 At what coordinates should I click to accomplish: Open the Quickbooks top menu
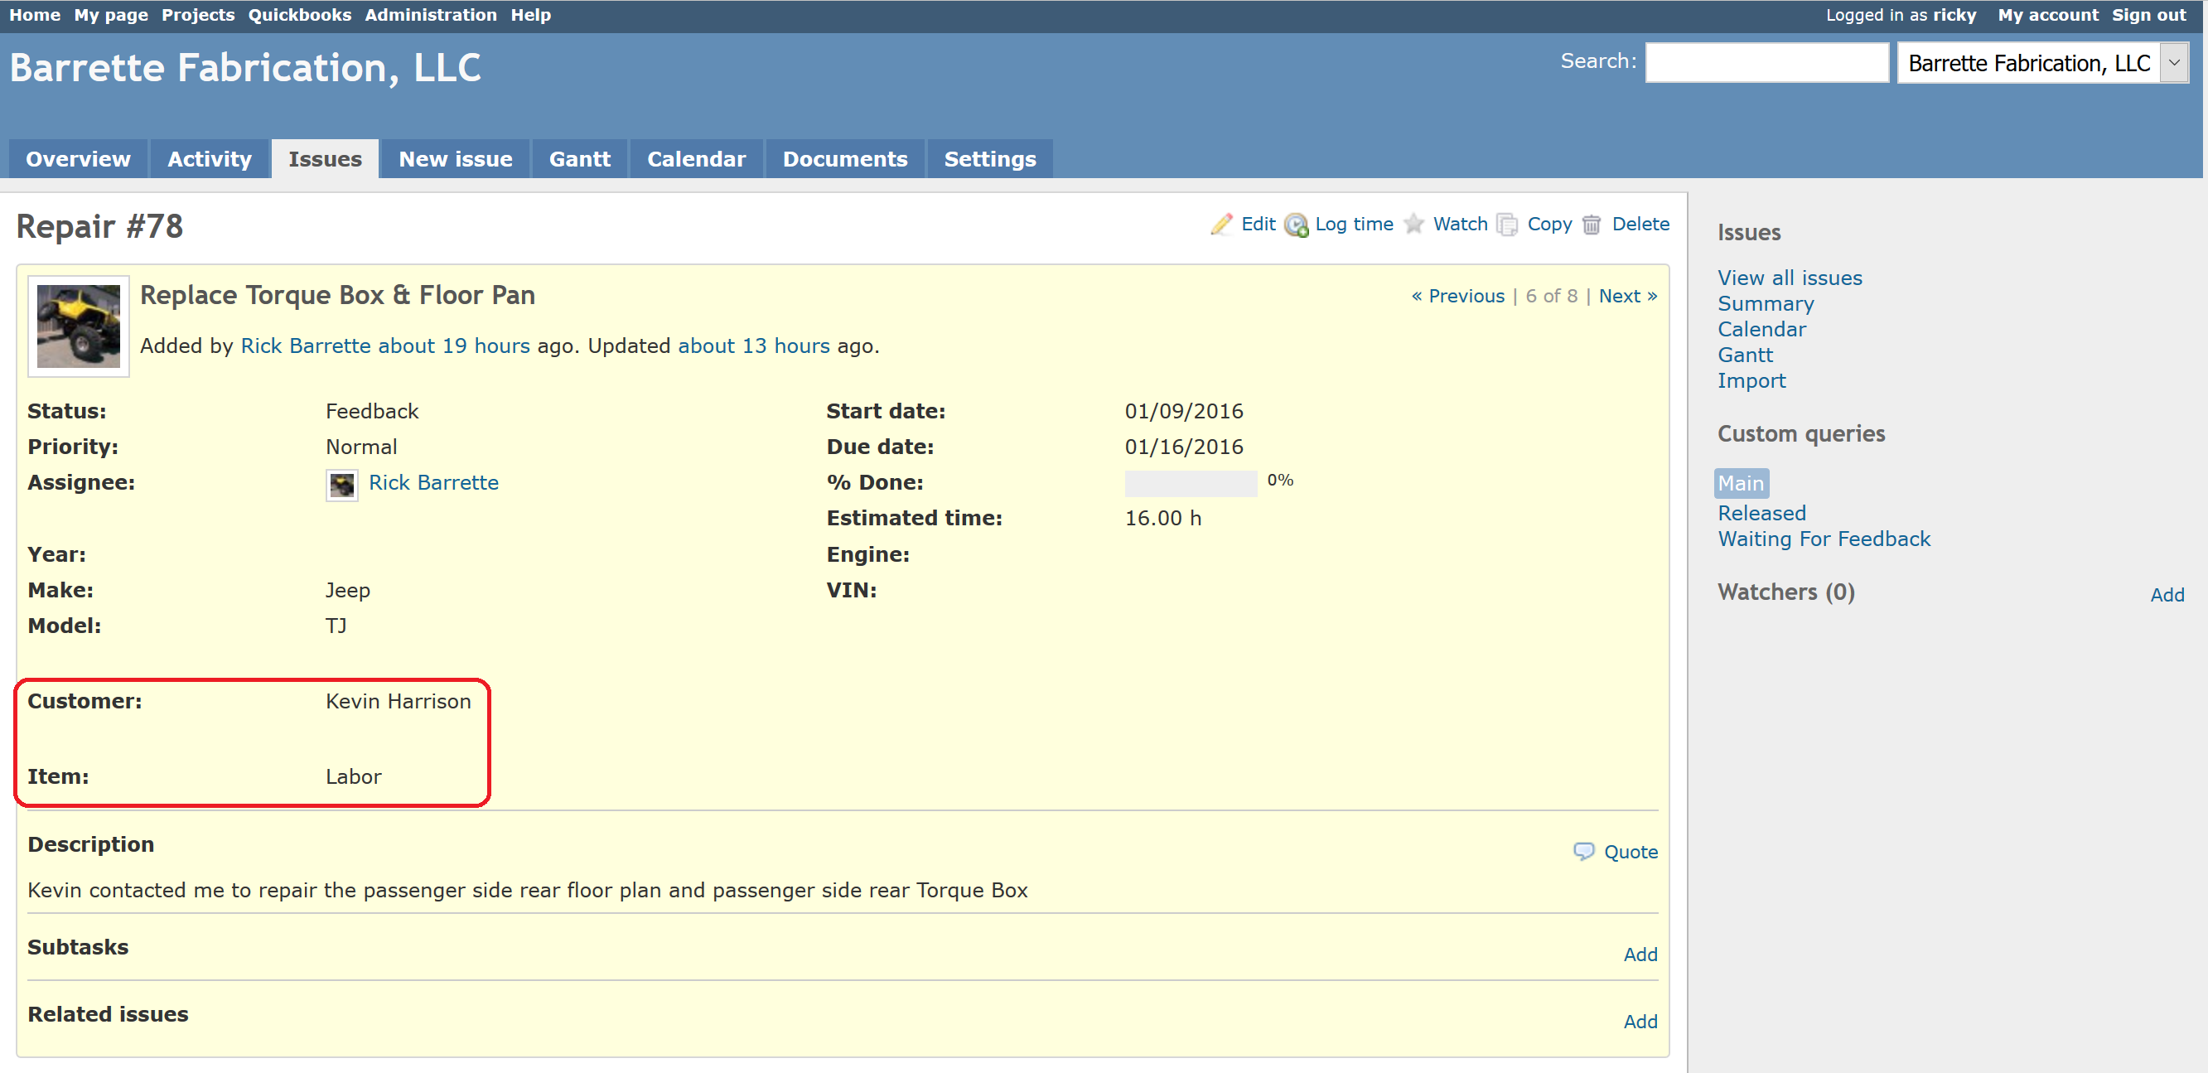[x=299, y=15]
